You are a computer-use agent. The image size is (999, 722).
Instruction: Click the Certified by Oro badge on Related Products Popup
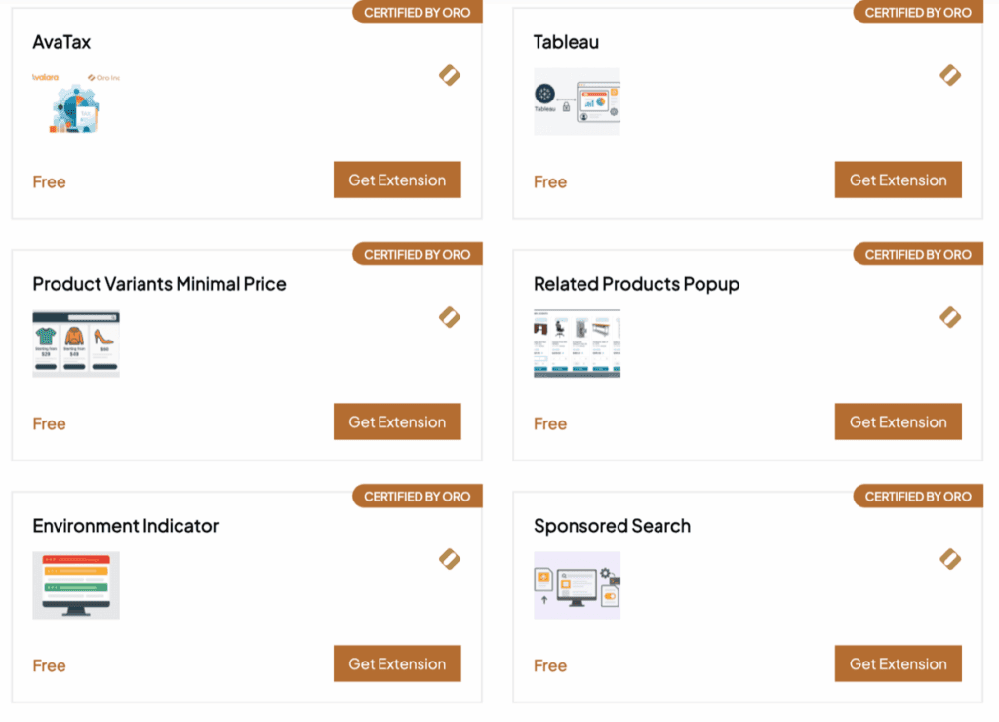918,254
